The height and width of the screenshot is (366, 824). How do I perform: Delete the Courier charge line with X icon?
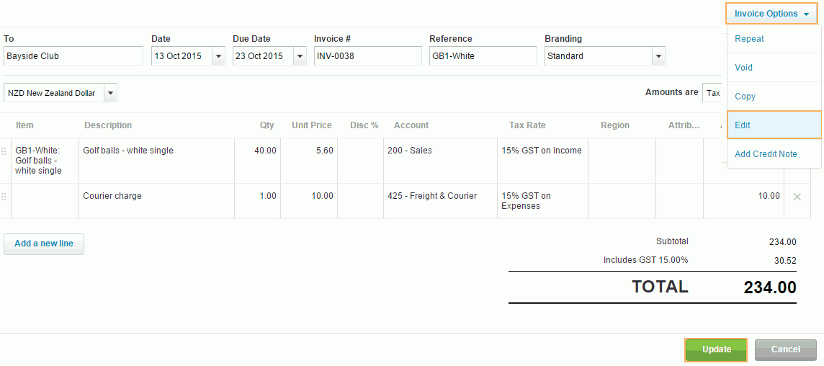797,197
